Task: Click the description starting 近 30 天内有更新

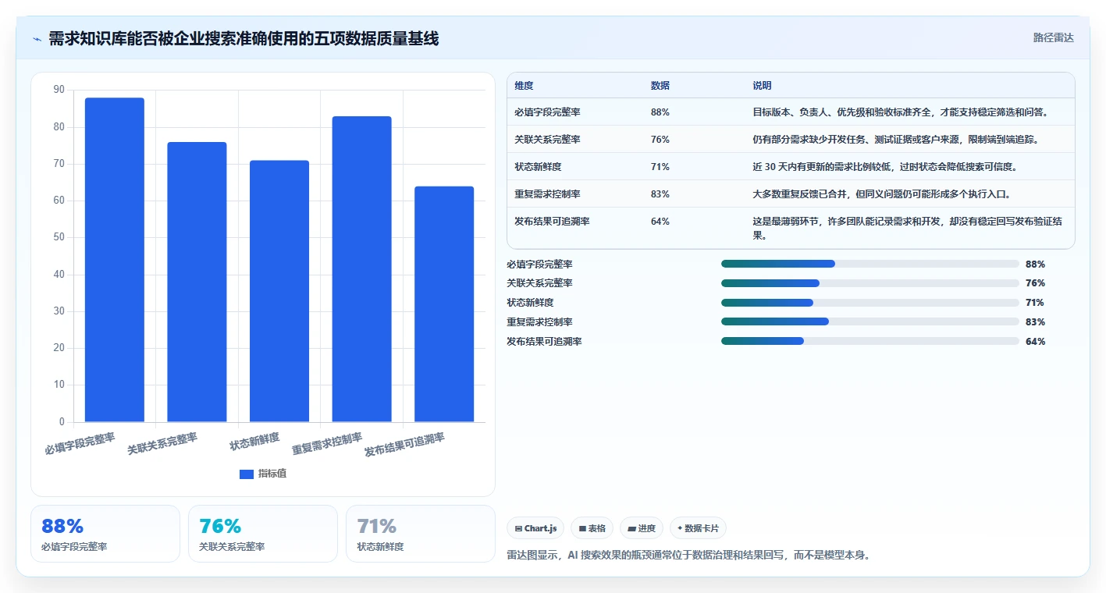Action: click(x=885, y=166)
